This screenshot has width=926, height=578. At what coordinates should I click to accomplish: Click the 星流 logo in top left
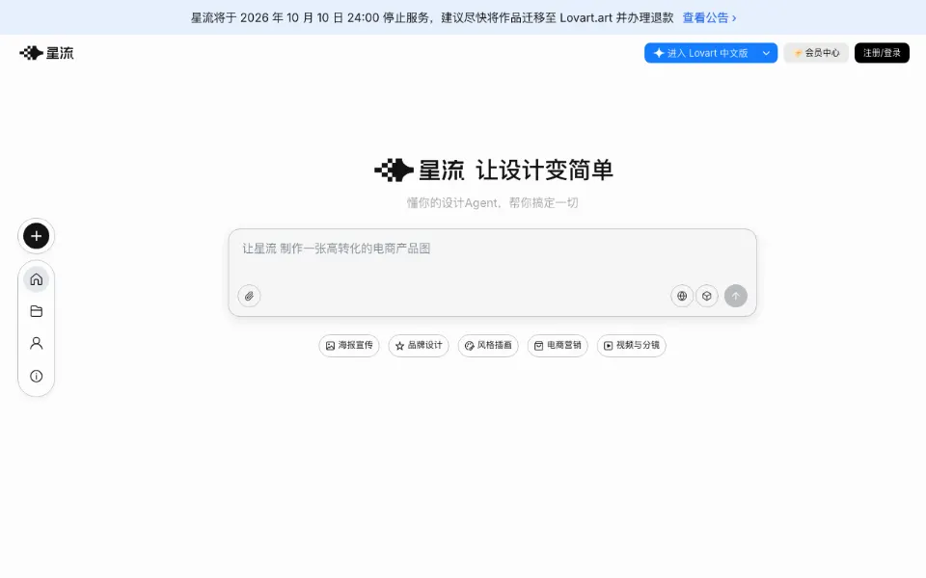tap(46, 53)
